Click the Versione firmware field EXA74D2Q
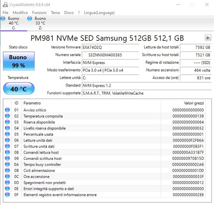 pyautogui.click(x=110, y=47)
